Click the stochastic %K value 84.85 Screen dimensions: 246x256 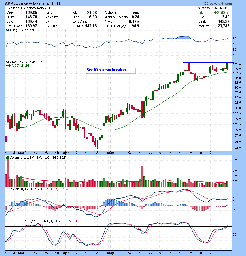(59, 221)
